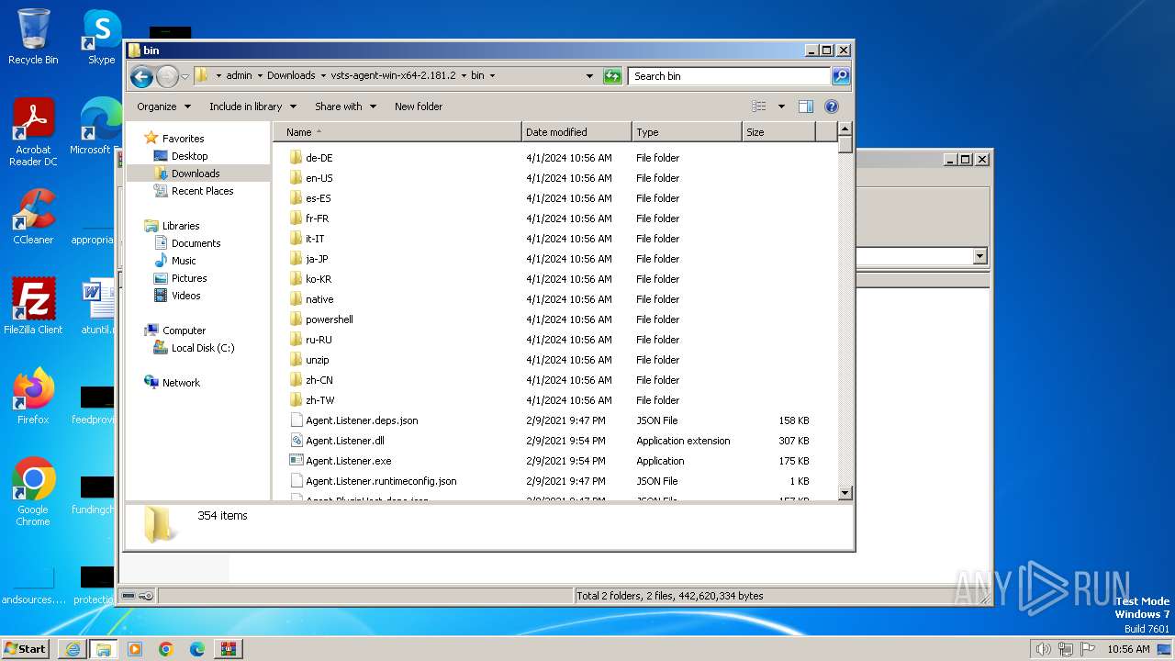Open Google Chrome desktop shortcut
The image size is (1175, 661).
coord(33,492)
